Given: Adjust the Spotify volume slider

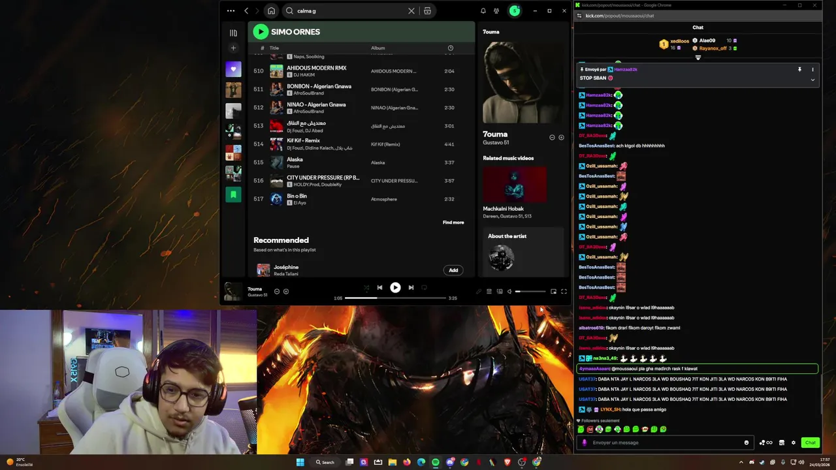Looking at the screenshot, I should 530,292.
